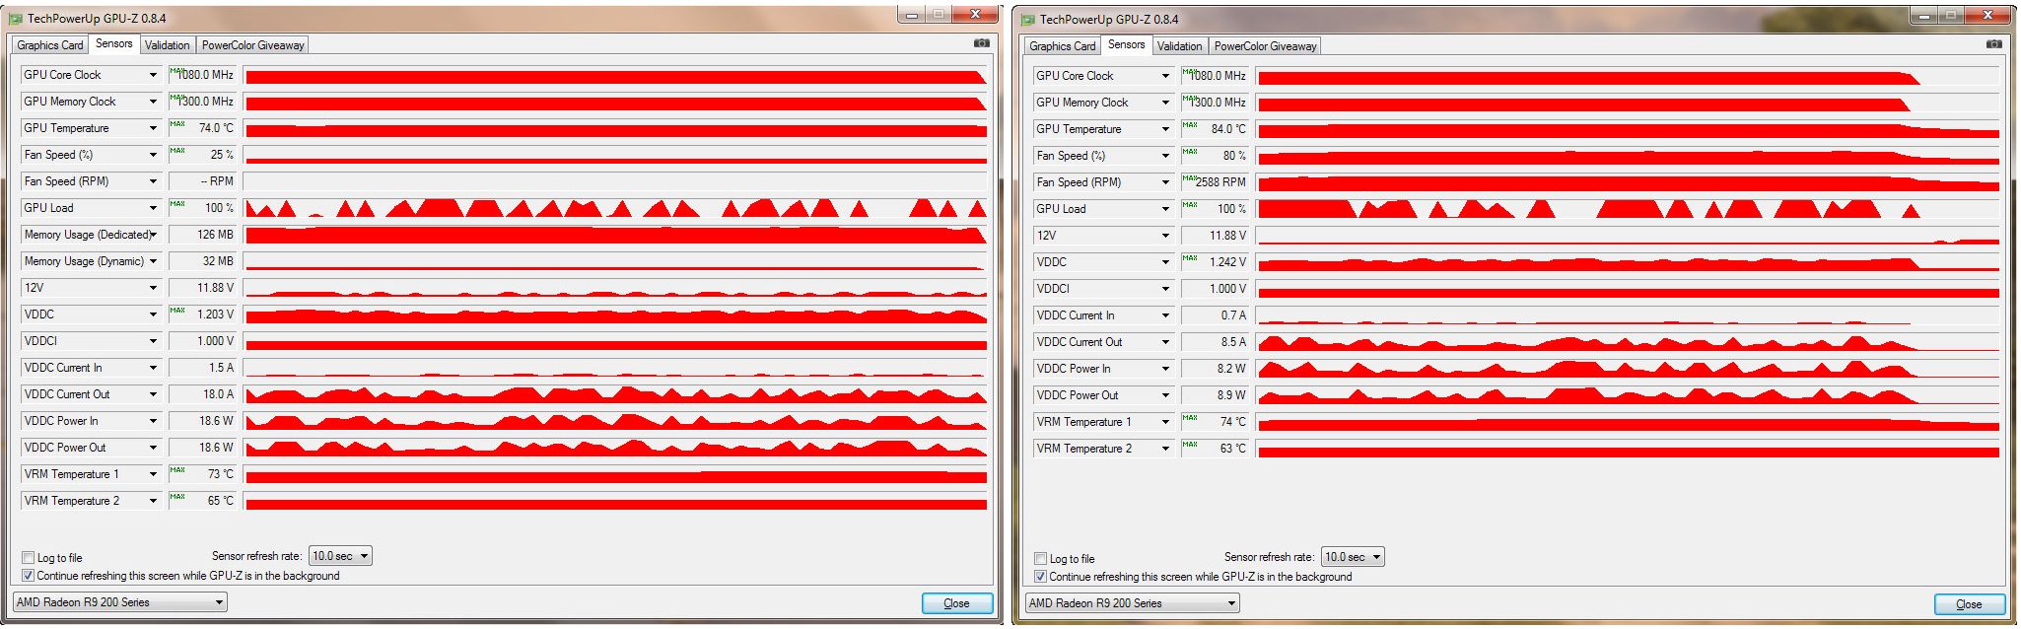Enable Log to file in right window
This screenshot has width=2021, height=629.
click(1041, 559)
